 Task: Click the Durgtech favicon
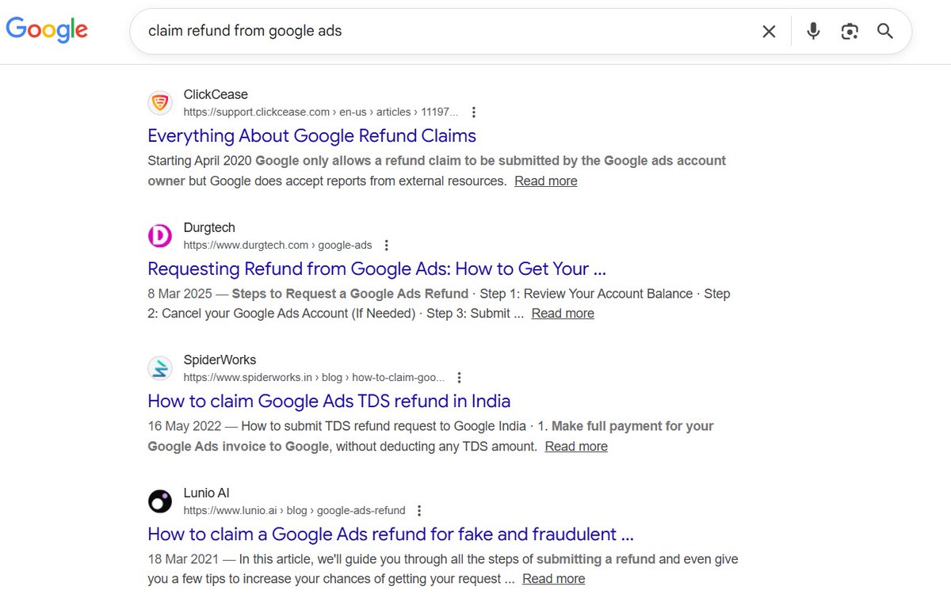(160, 236)
